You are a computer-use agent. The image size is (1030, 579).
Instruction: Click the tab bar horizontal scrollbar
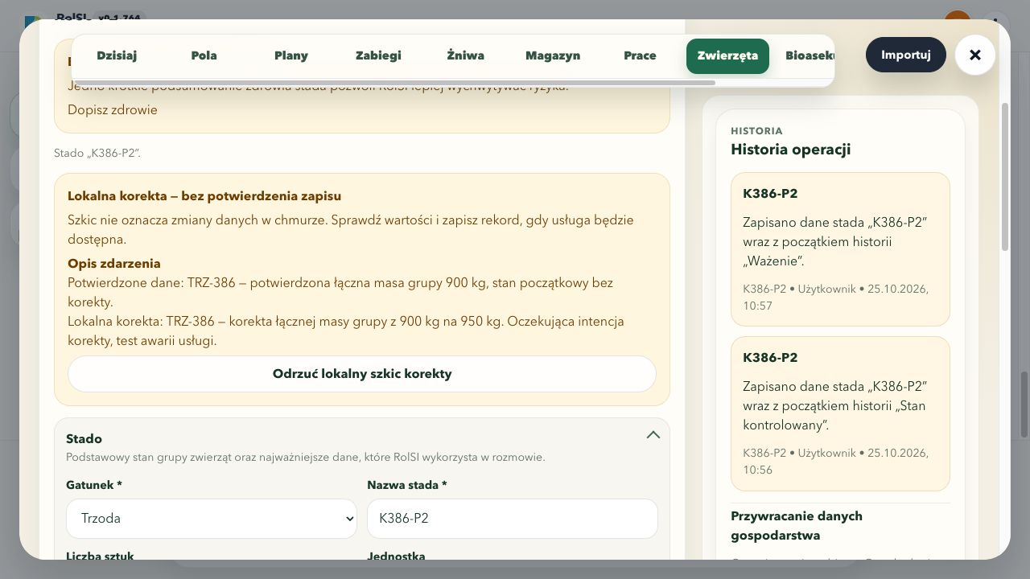pyautogui.click(x=394, y=83)
